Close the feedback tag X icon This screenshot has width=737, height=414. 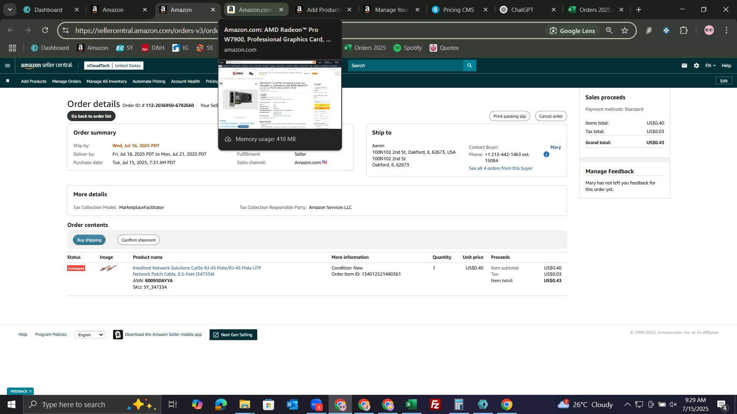click(30, 391)
